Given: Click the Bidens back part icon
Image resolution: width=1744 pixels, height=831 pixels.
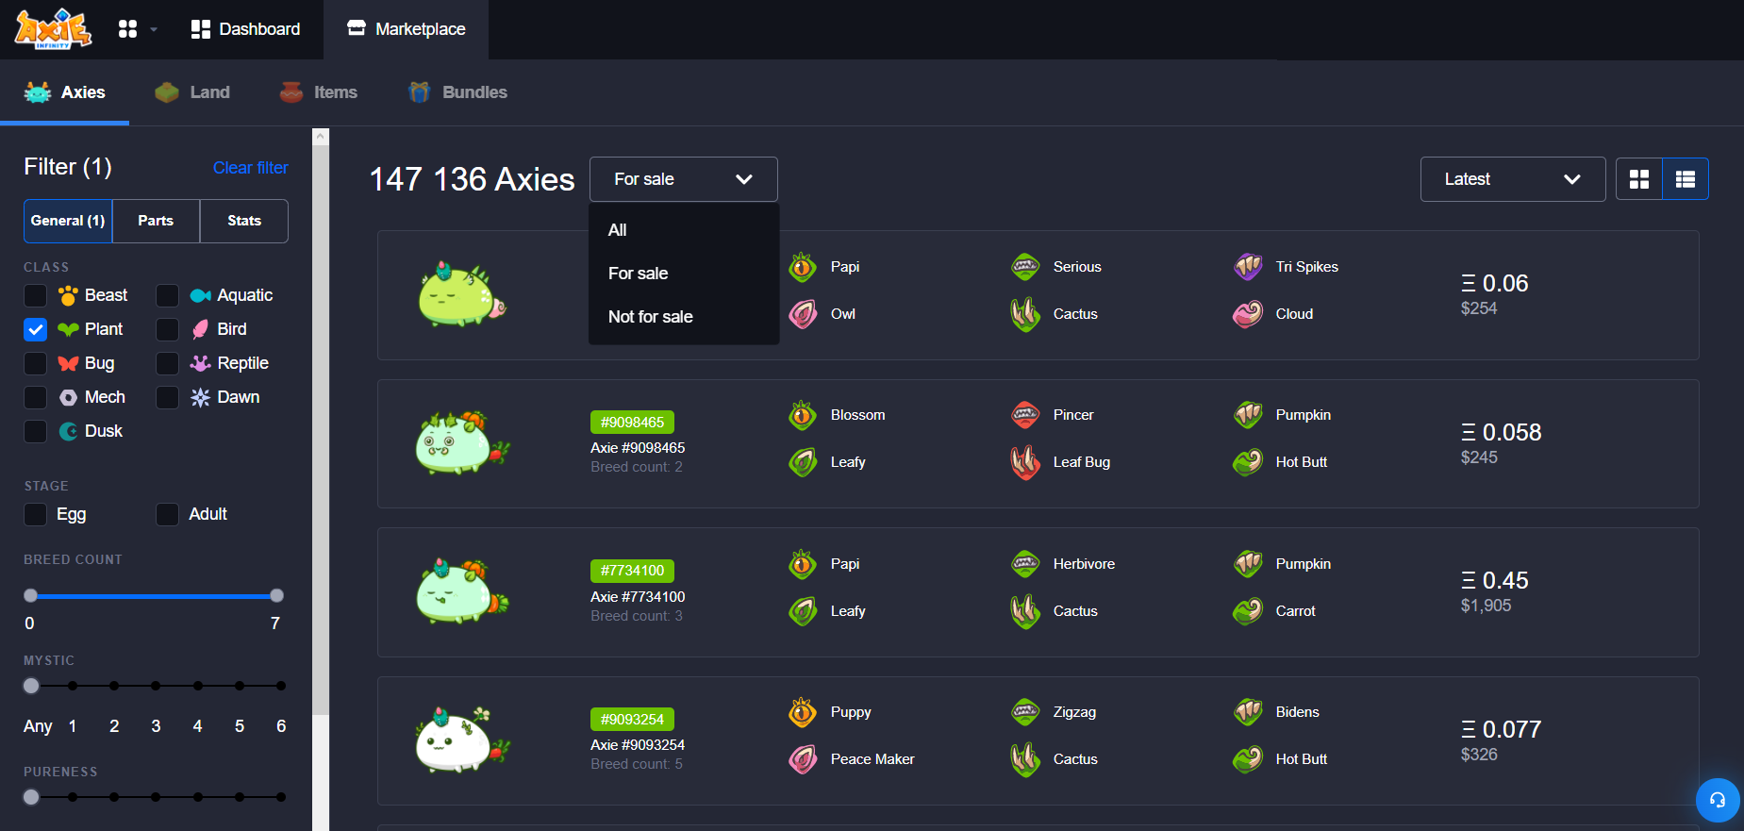Looking at the screenshot, I should point(1248,712).
